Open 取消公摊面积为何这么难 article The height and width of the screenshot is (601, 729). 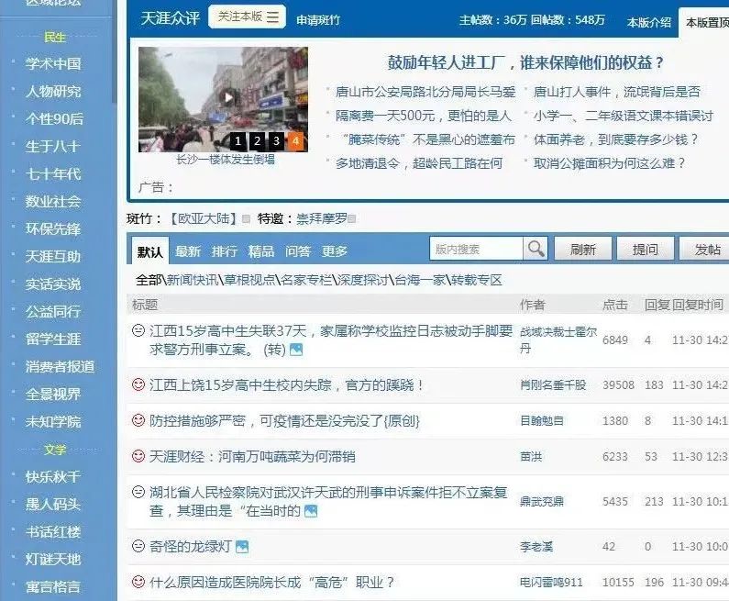609,163
